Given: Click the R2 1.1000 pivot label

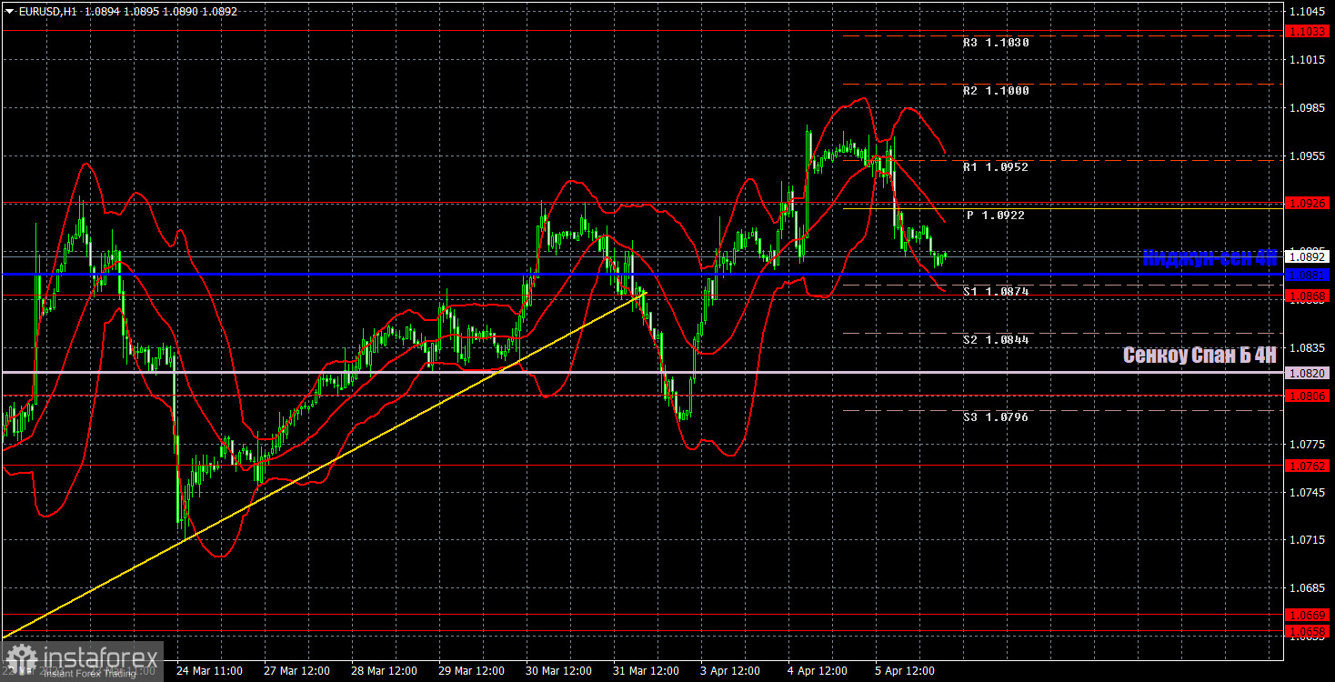Looking at the screenshot, I should 996,91.
